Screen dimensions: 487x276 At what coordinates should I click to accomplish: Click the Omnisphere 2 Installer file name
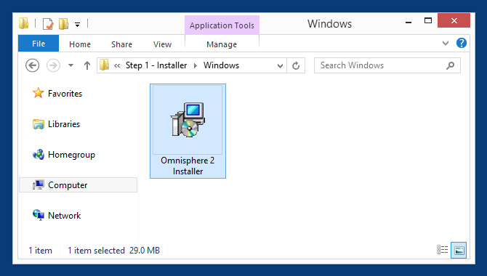[188, 166]
